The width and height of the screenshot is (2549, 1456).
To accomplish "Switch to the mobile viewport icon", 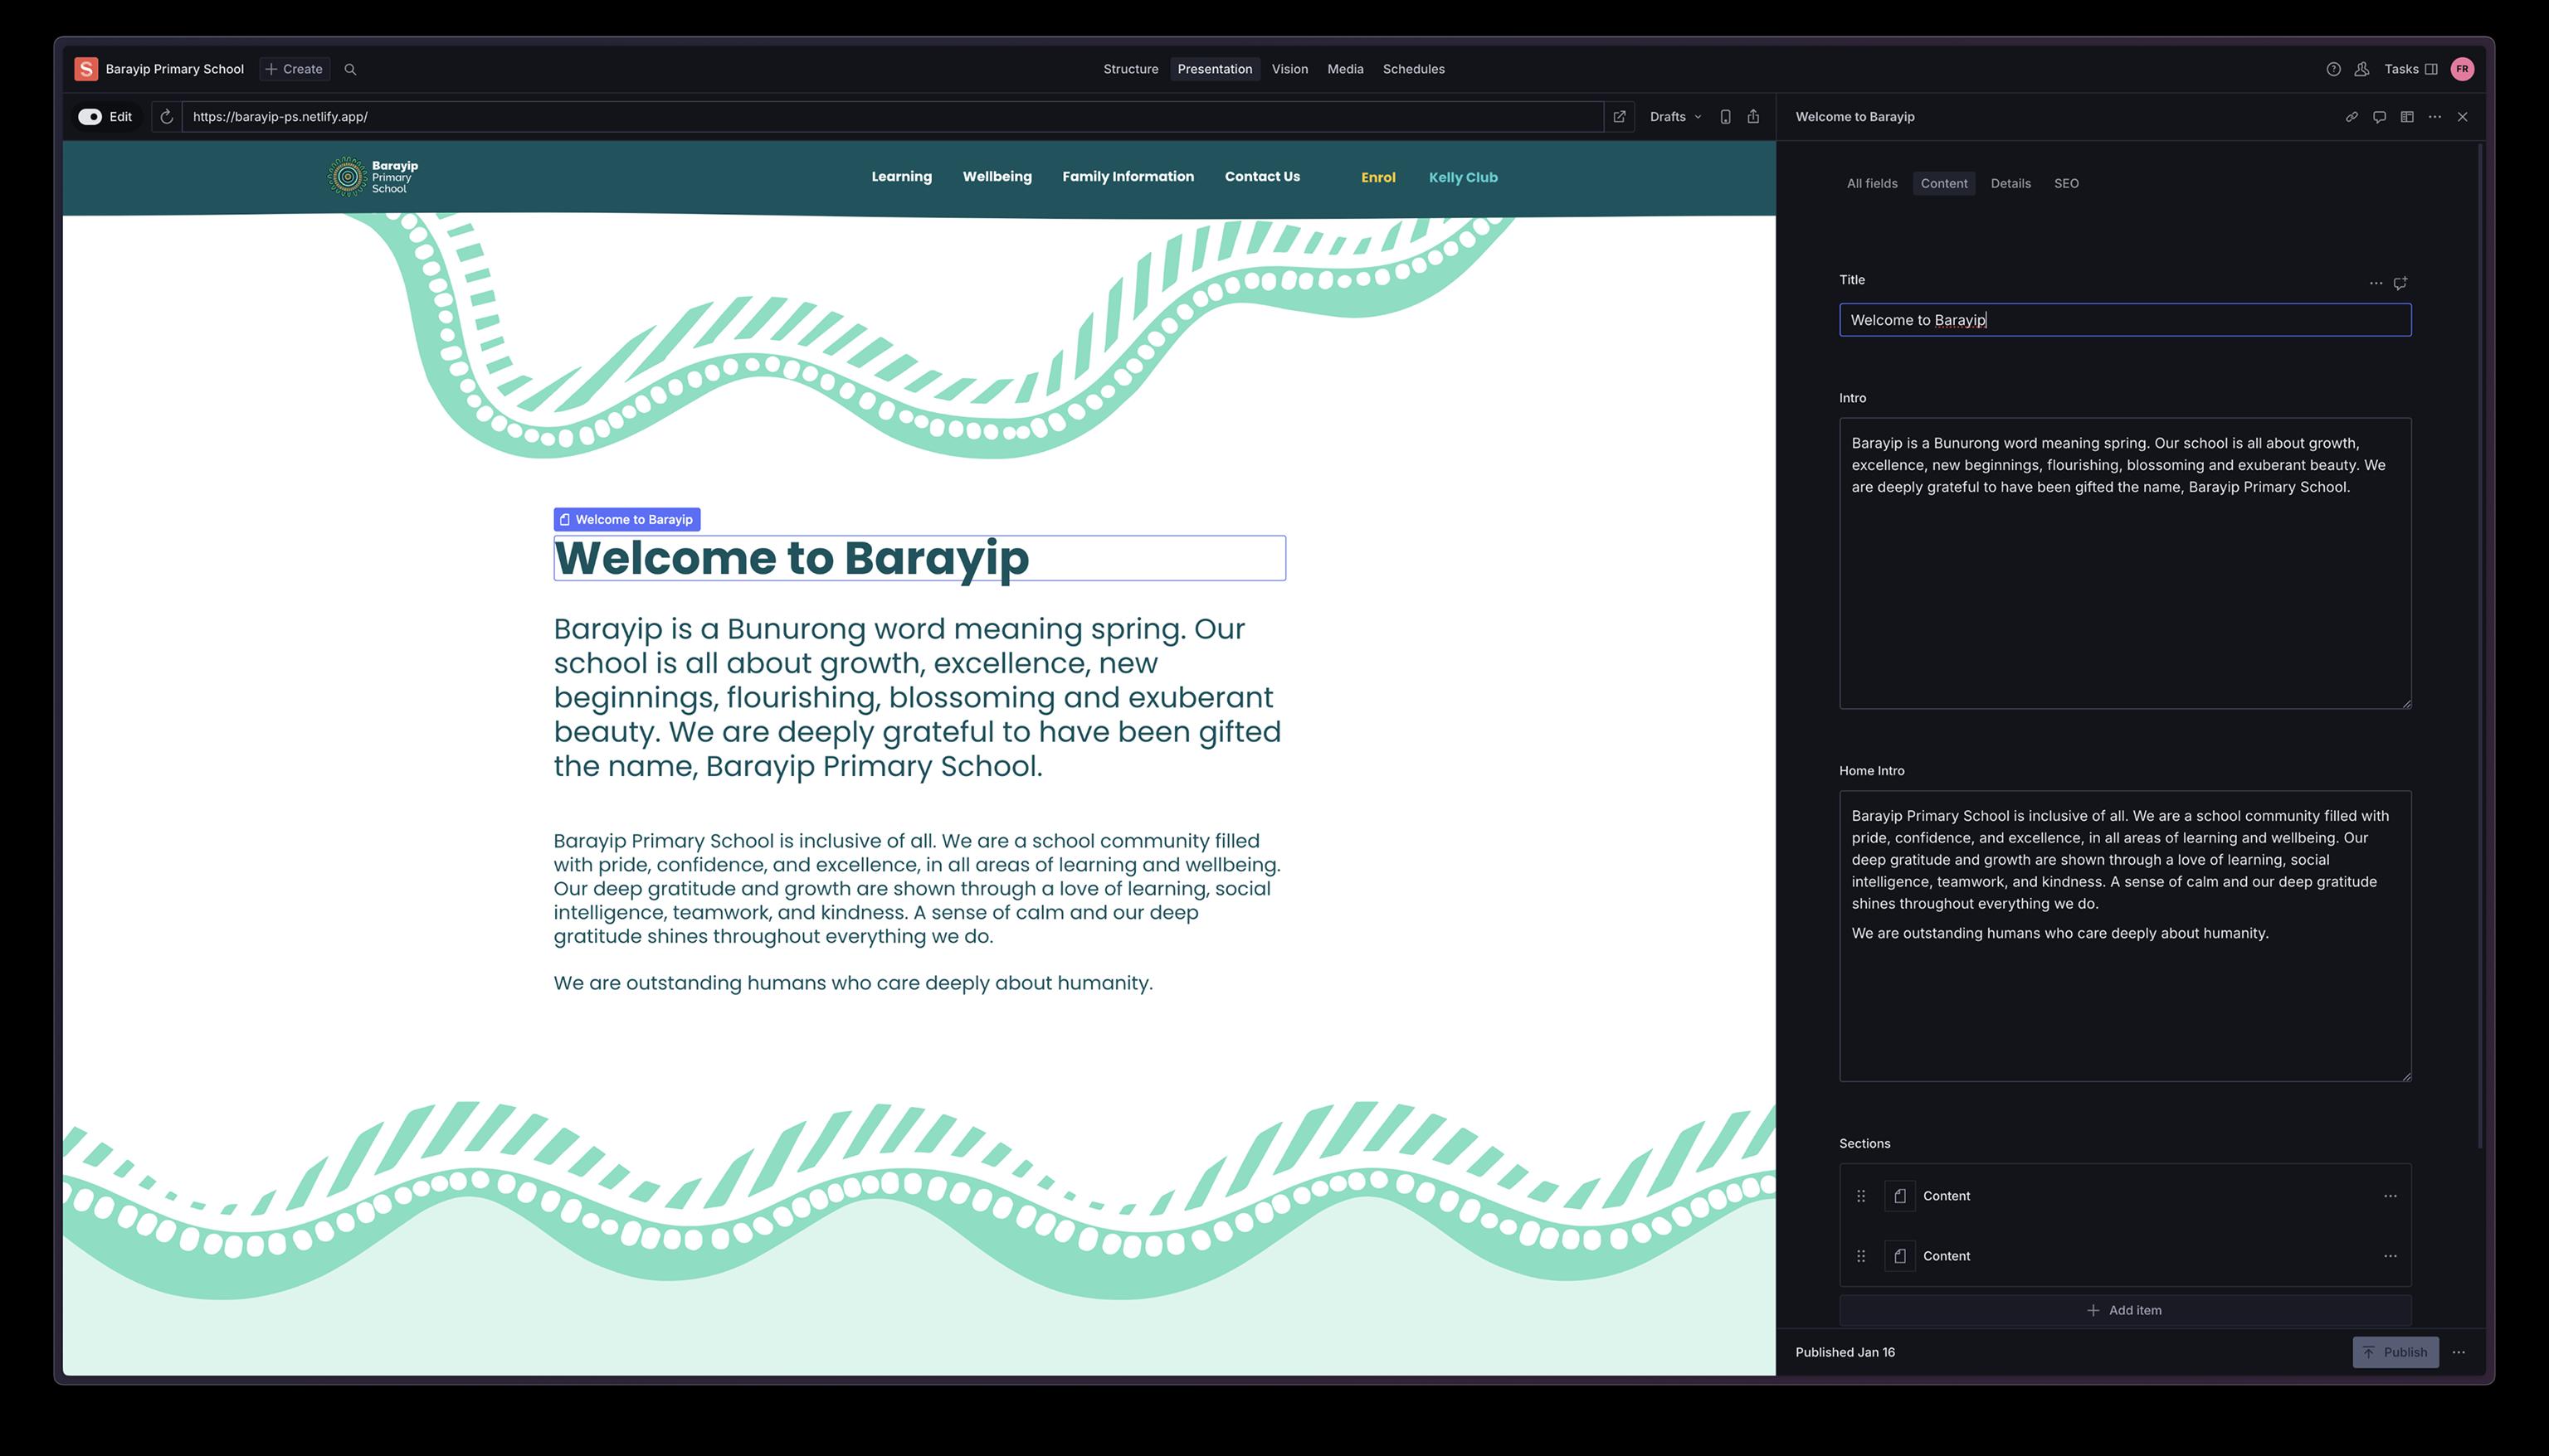I will pyautogui.click(x=1726, y=117).
